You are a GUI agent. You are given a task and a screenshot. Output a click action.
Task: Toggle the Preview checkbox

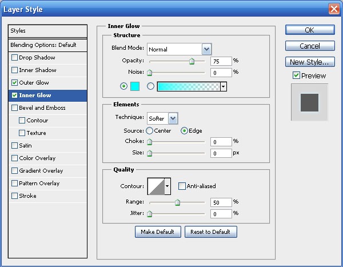tap(296, 75)
